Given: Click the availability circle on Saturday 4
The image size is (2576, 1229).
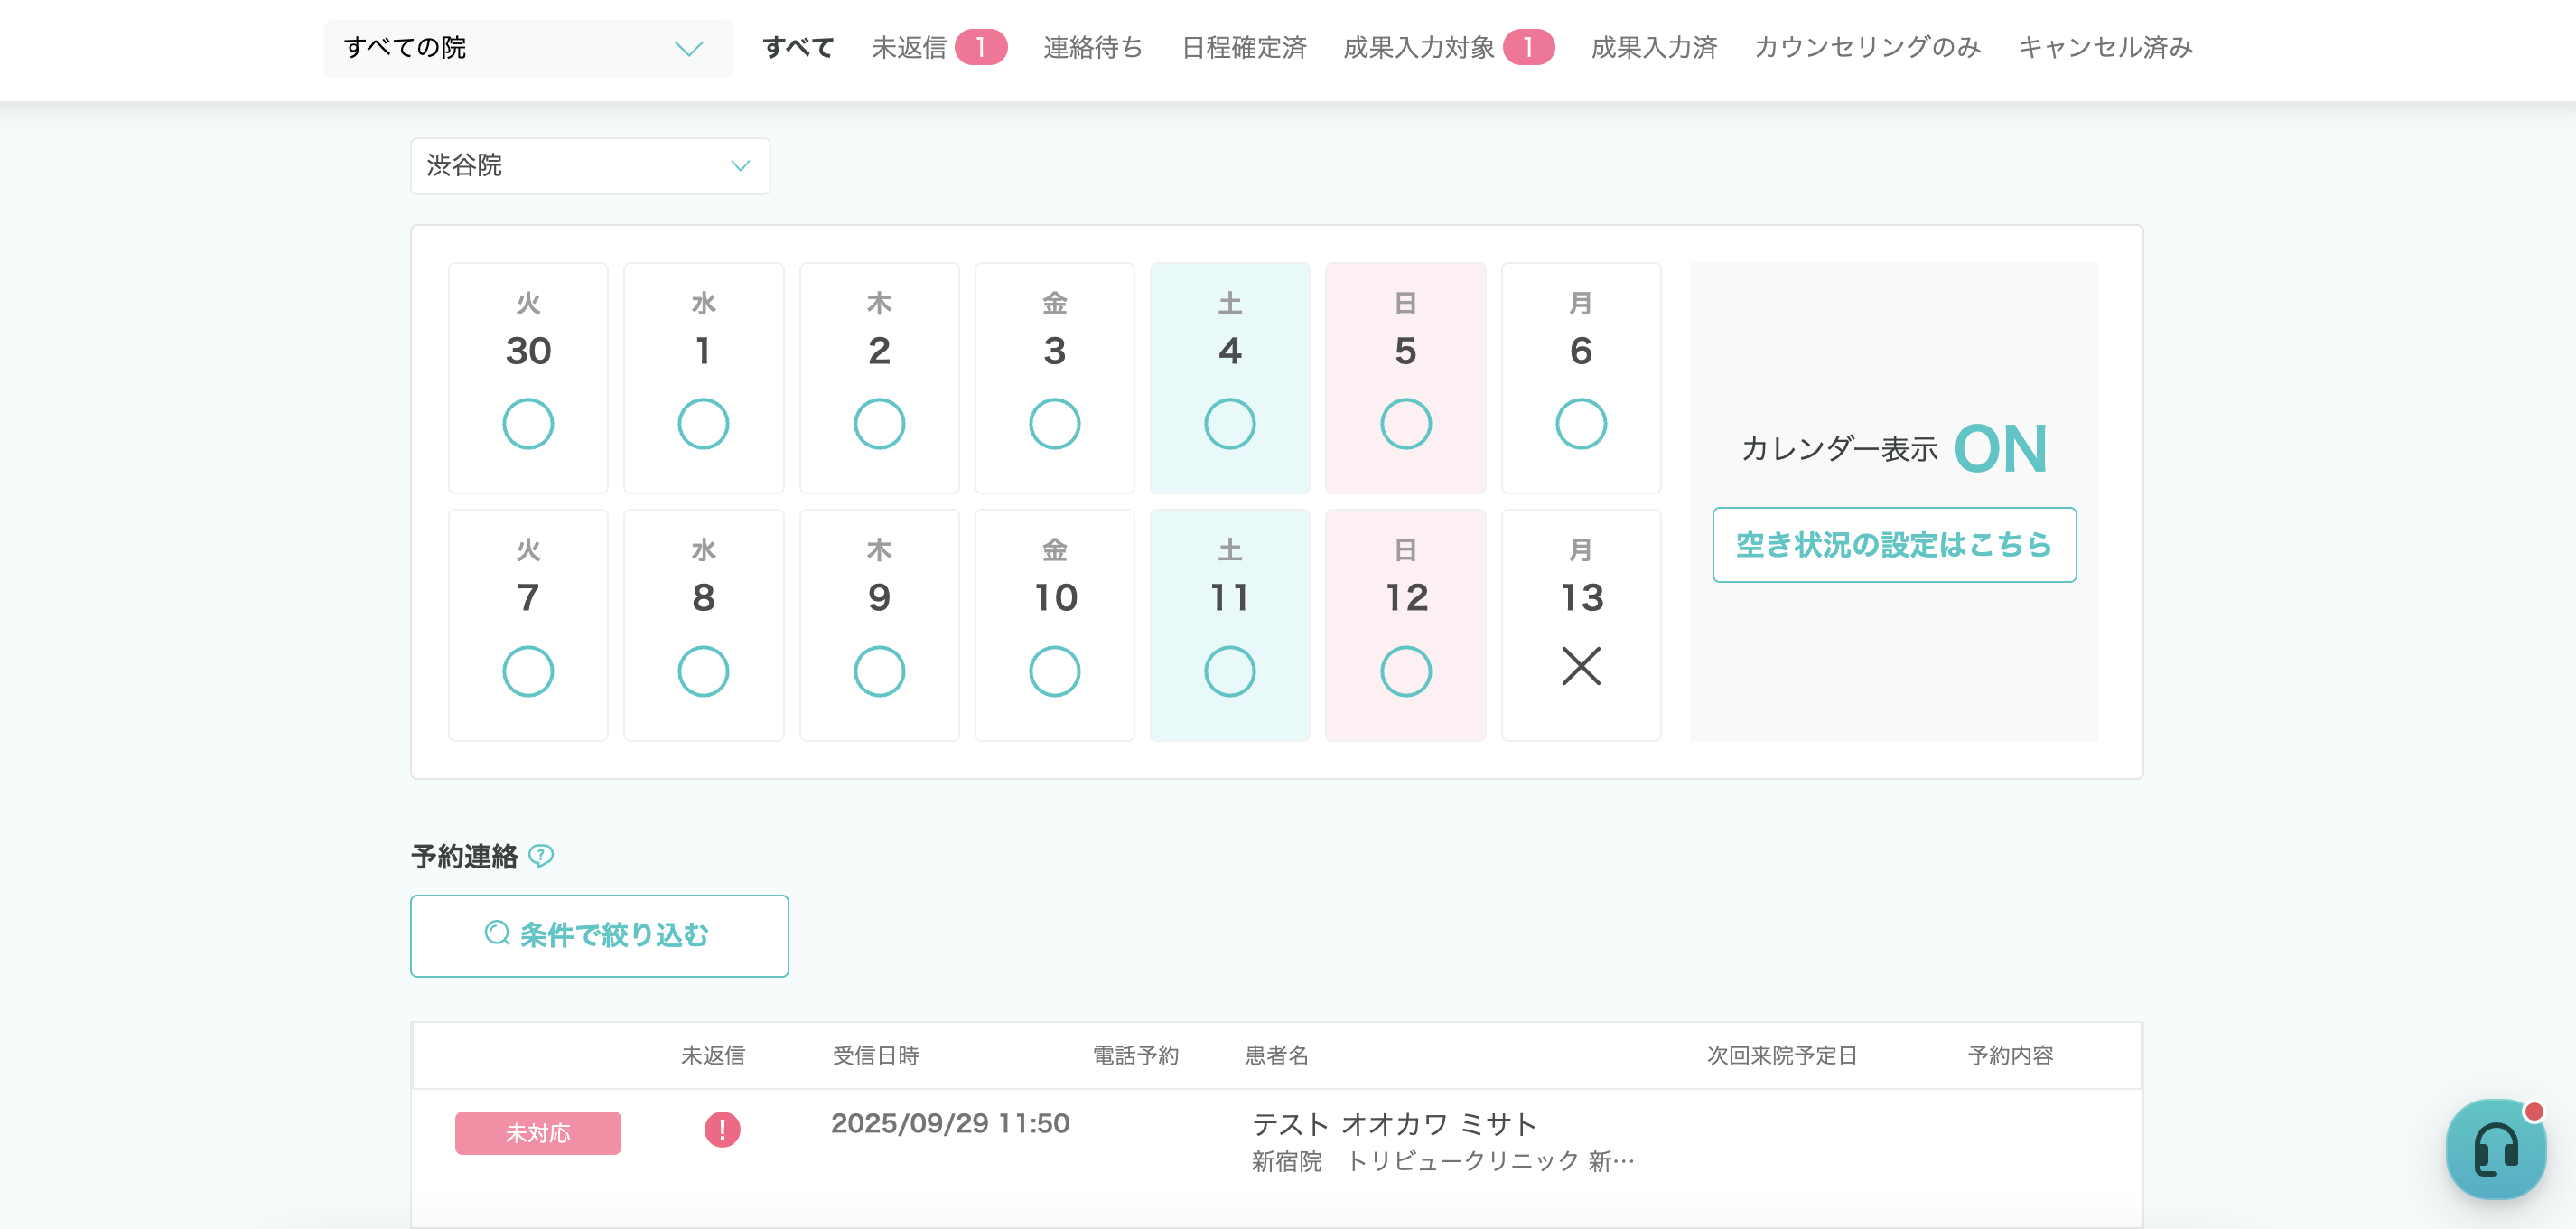Looking at the screenshot, I should point(1229,423).
